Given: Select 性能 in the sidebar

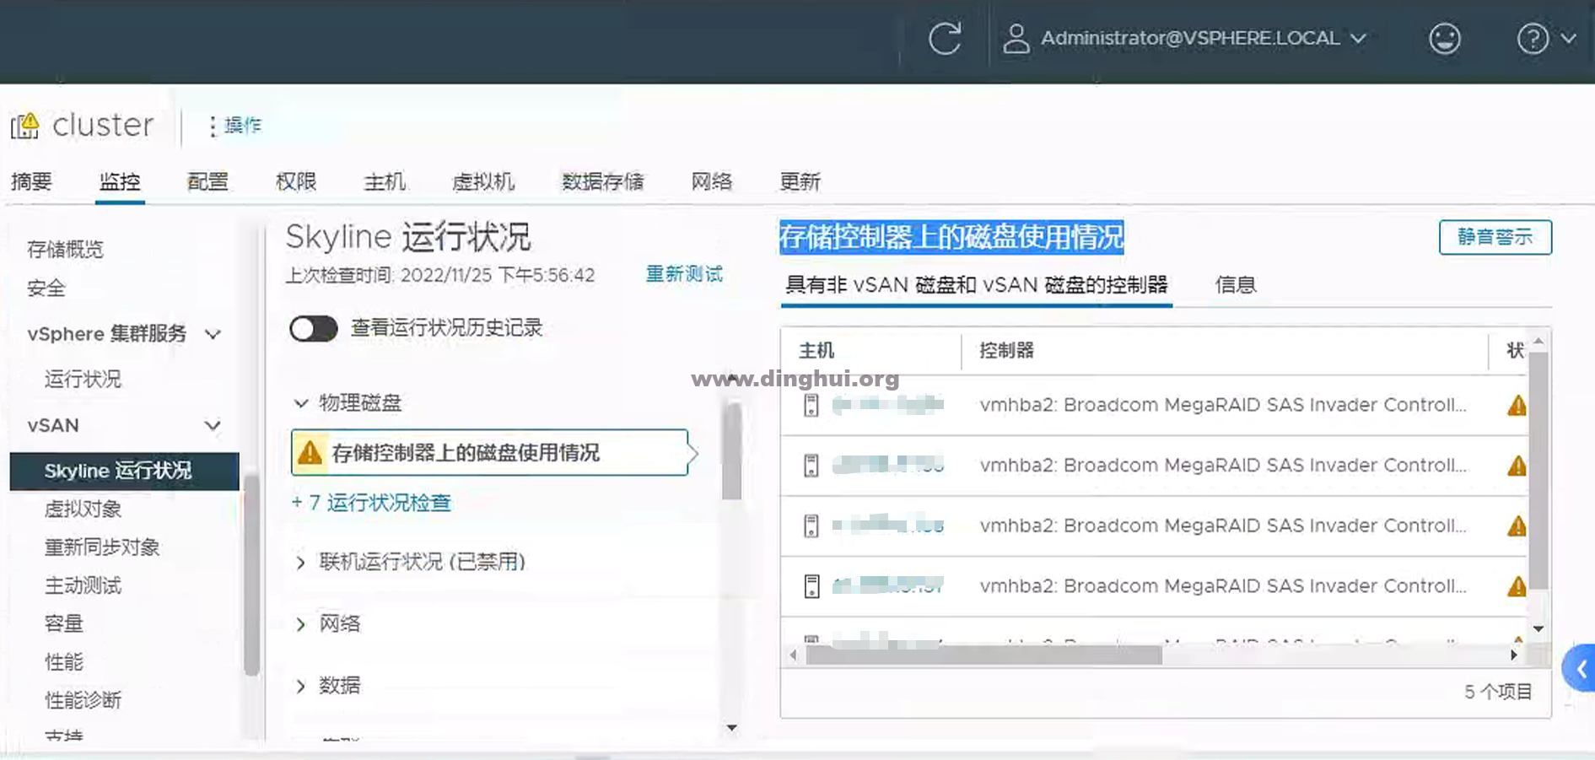Looking at the screenshot, I should point(64,662).
